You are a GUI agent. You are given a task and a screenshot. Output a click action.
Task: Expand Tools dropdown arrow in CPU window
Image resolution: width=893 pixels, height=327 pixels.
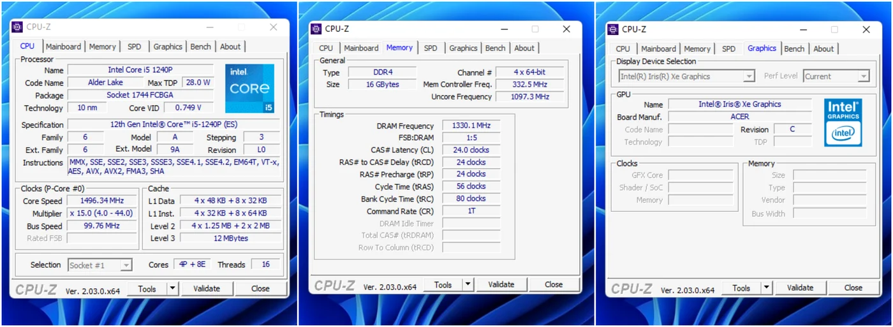[x=172, y=289]
